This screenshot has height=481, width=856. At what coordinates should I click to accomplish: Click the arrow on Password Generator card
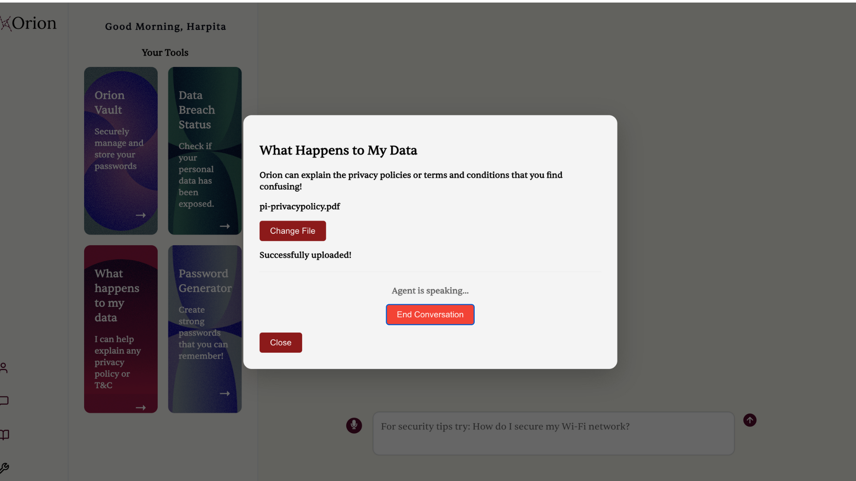pos(225,394)
